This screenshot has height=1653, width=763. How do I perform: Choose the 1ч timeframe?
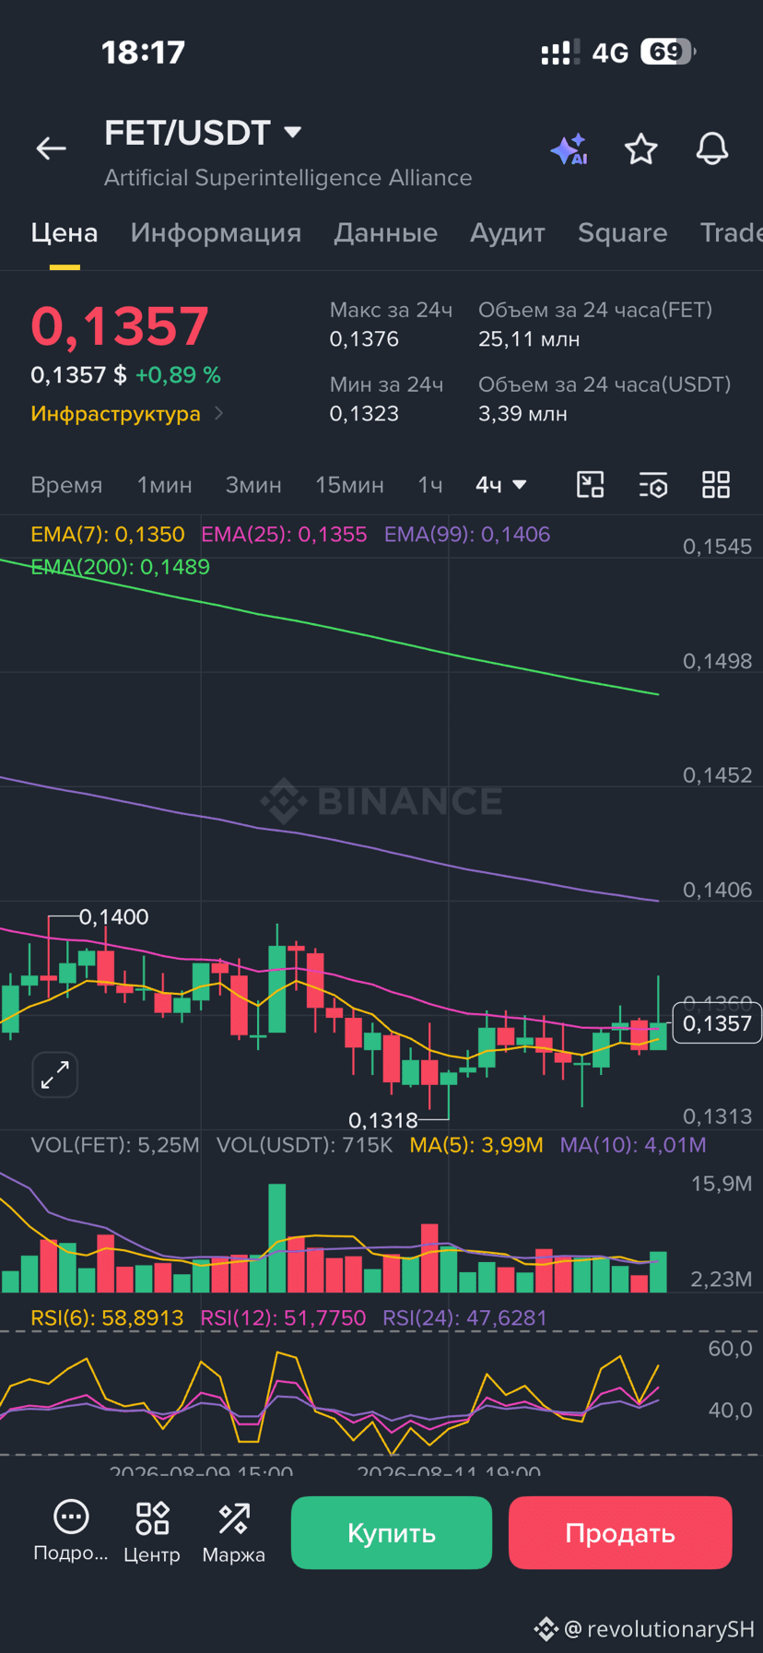(x=430, y=485)
